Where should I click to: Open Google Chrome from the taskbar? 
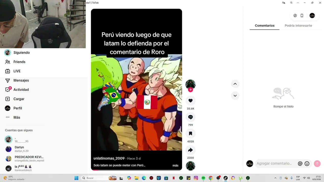[x=211, y=178]
